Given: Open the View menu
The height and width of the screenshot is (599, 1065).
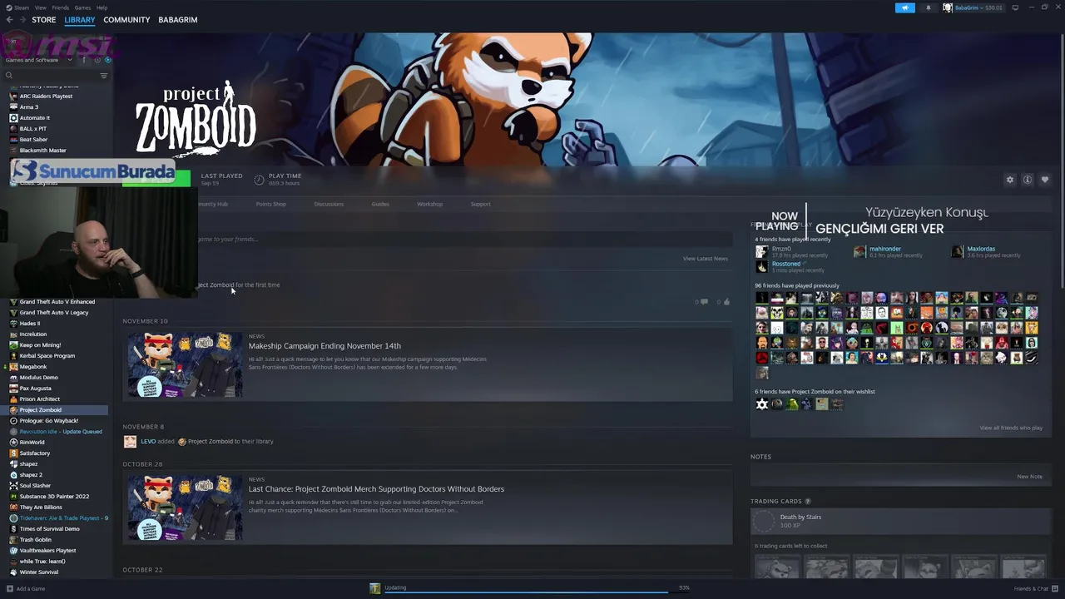Looking at the screenshot, I should tap(40, 7).
